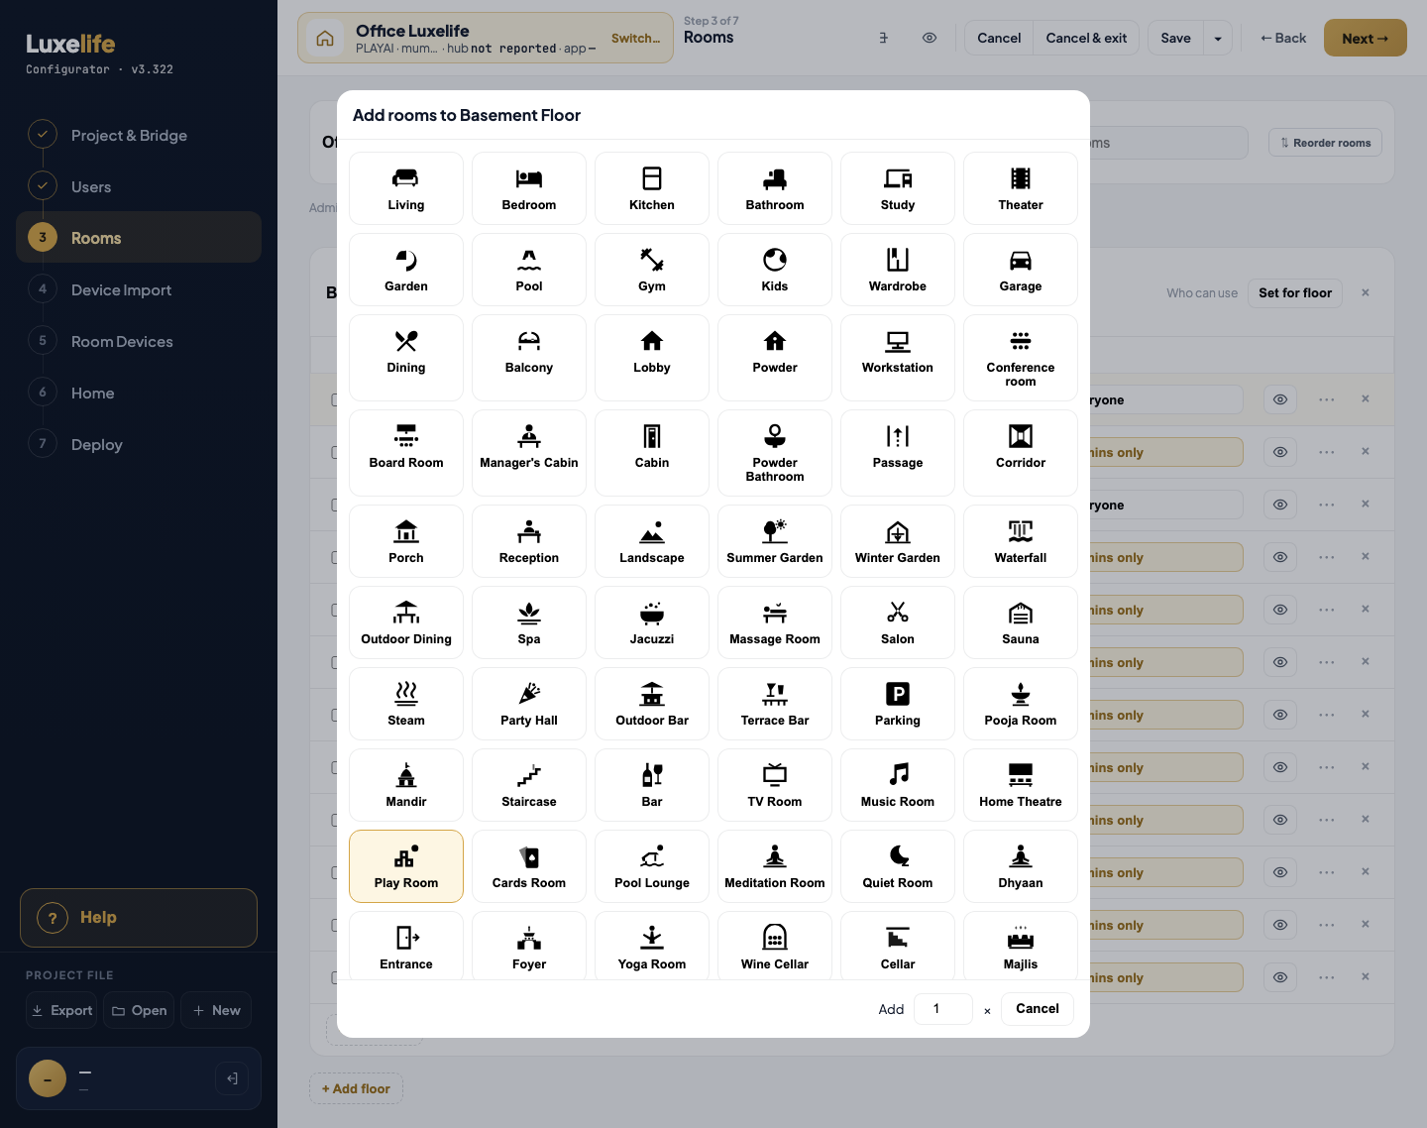Screen dimensions: 1427x1128
Task: Open the Save dropdown arrow
Action: point(1218,39)
